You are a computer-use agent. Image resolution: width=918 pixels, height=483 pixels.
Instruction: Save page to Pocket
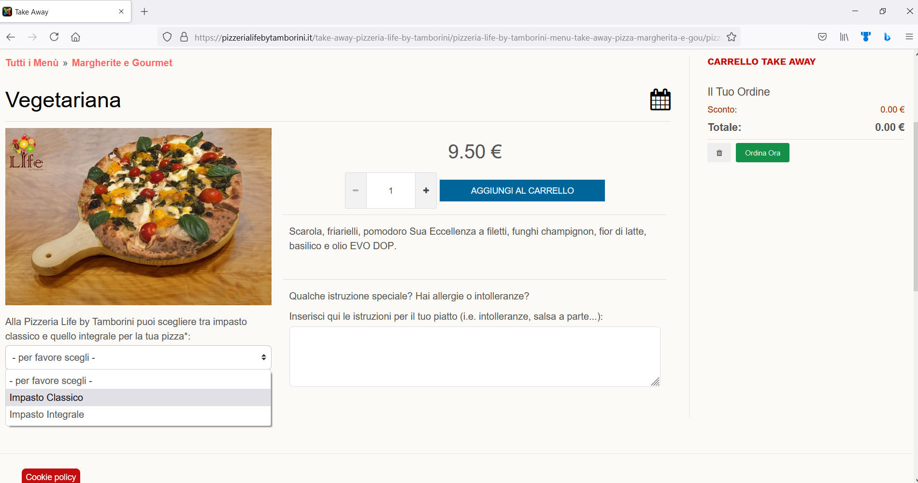pos(822,37)
